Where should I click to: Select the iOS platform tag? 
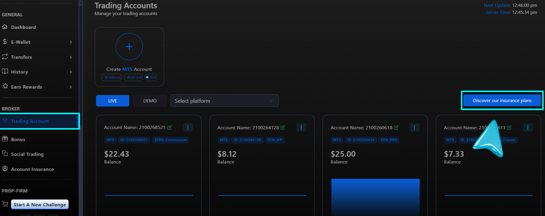[x=151, y=77]
